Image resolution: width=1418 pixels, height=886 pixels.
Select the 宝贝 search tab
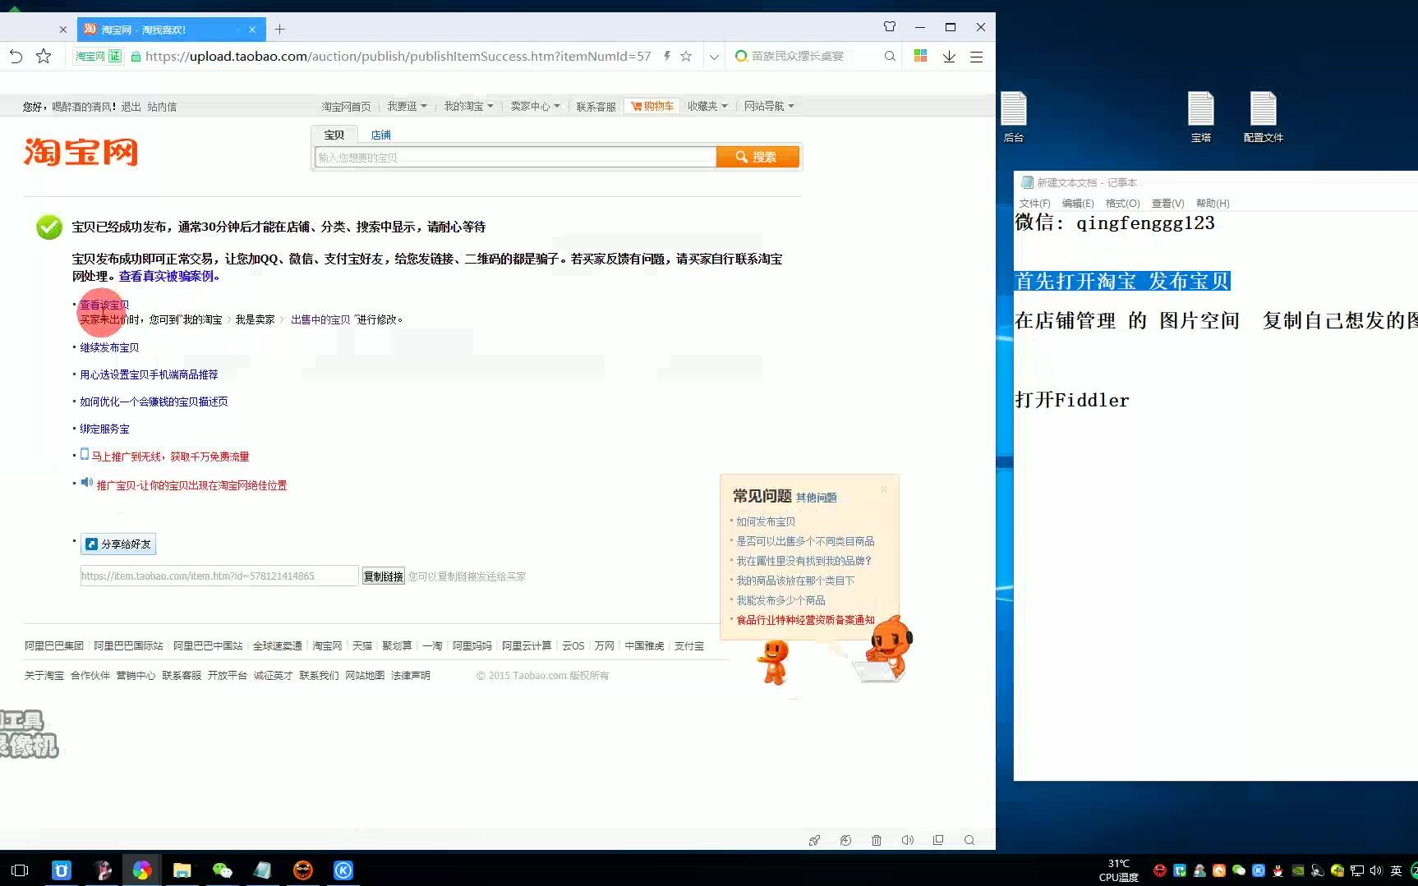(x=334, y=135)
